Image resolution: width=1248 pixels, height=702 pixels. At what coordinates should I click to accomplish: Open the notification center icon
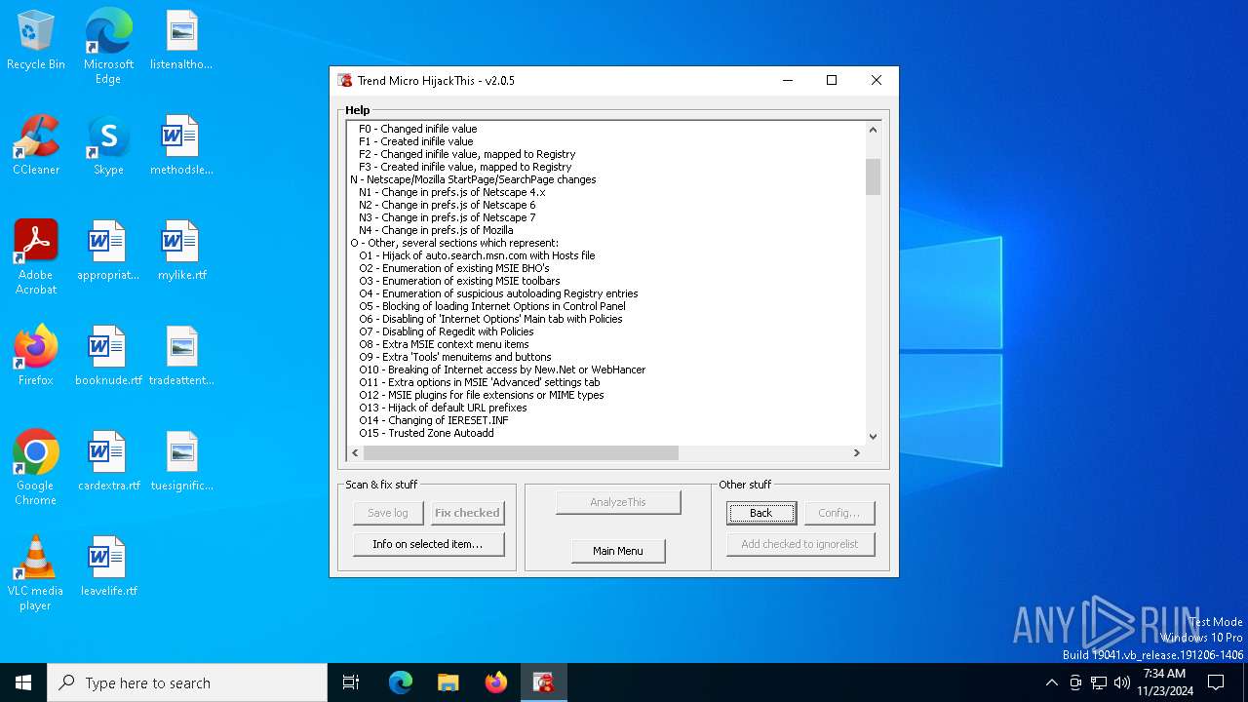1216,682
